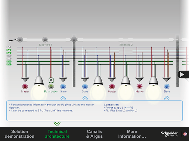Screen dimensions: 189x141
Task: Click the round connector at the Segment 1 divider
Action: pyautogui.click(x=74, y=40)
